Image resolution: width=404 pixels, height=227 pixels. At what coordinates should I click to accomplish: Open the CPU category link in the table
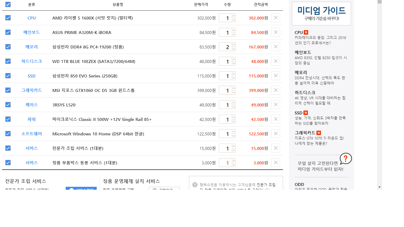point(32,18)
